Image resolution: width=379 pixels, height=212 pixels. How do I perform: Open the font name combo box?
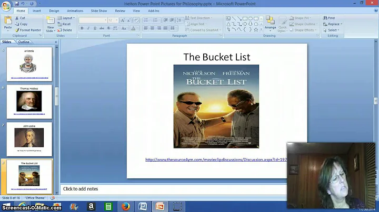click(x=93, y=20)
